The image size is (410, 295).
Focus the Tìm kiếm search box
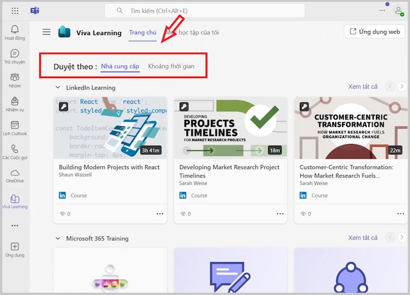(205, 11)
